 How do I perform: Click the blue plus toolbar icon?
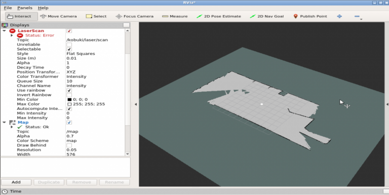coord(339,16)
